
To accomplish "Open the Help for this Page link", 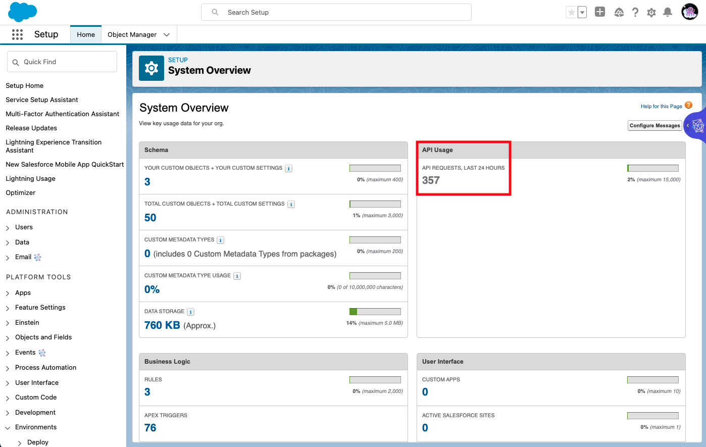I will [x=661, y=106].
